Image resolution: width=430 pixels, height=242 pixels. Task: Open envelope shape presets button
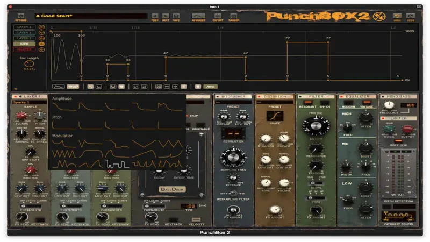click(x=59, y=87)
